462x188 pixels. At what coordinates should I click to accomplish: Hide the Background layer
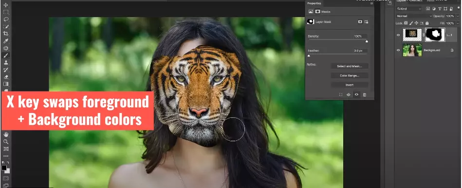(398, 50)
